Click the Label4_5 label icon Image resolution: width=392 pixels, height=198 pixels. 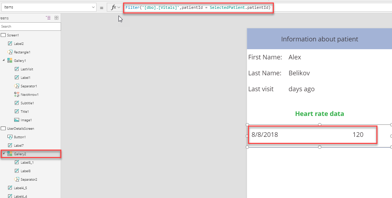click(x=10, y=188)
